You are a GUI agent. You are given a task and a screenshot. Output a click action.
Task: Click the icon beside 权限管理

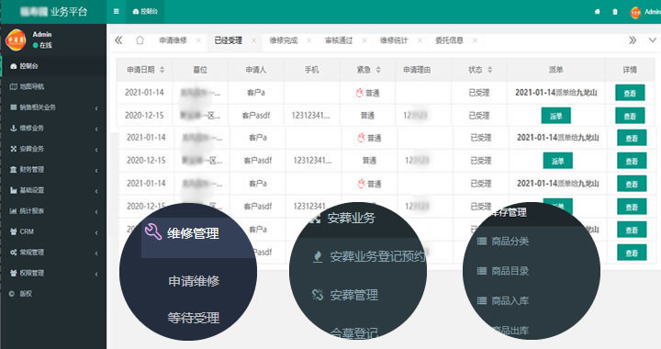[13, 273]
